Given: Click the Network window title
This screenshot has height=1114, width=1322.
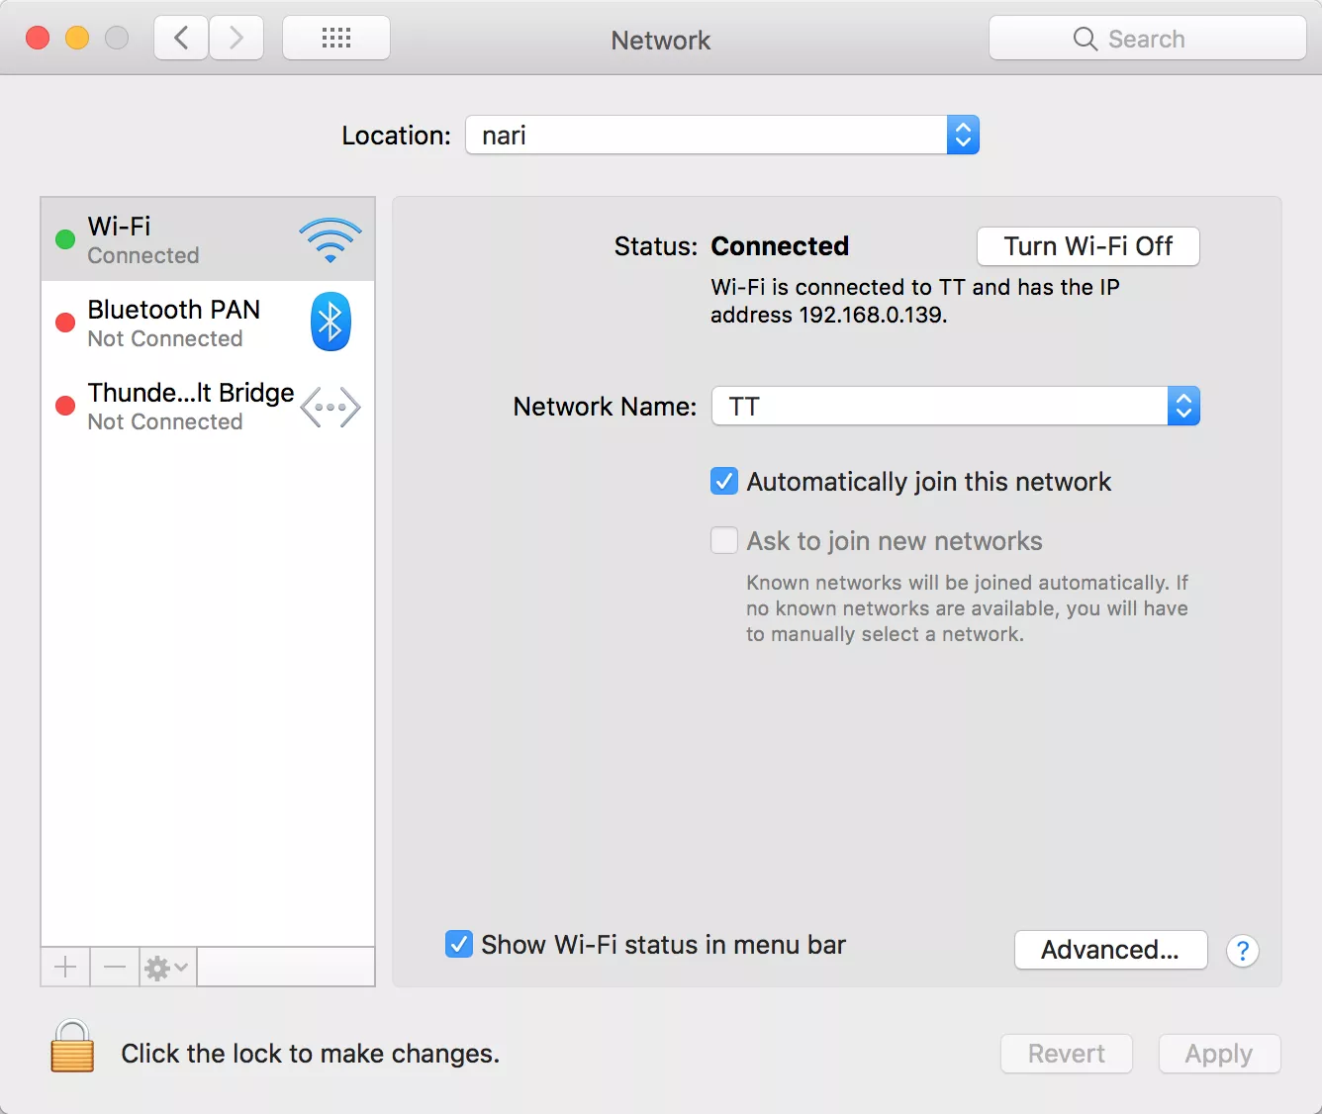Looking at the screenshot, I should 661,40.
